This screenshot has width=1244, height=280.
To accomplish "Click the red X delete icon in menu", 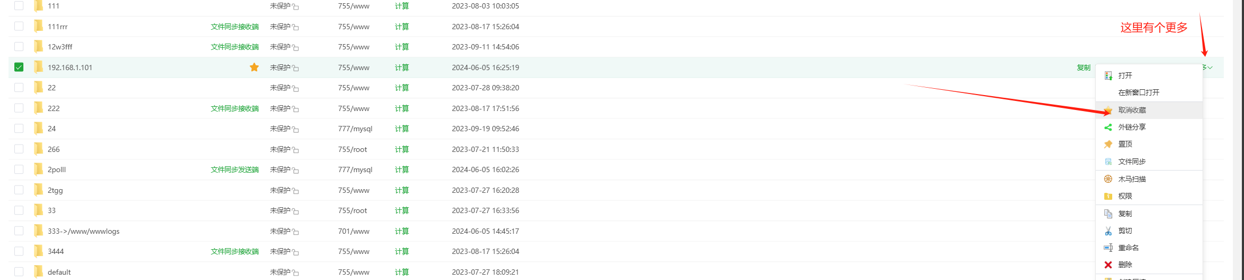I will [1108, 265].
